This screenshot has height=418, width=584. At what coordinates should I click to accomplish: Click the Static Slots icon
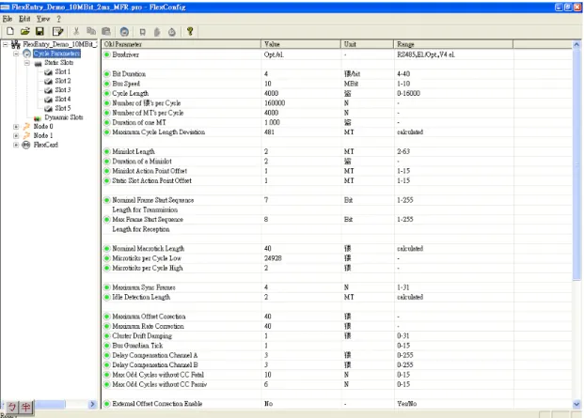[38, 63]
